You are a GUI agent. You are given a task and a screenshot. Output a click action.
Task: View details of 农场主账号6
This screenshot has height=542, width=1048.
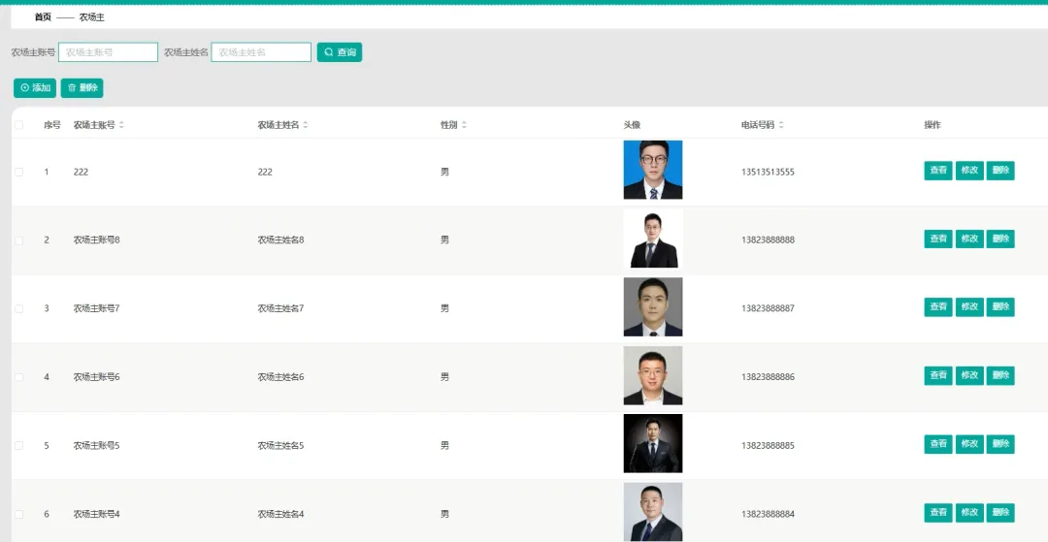click(938, 376)
